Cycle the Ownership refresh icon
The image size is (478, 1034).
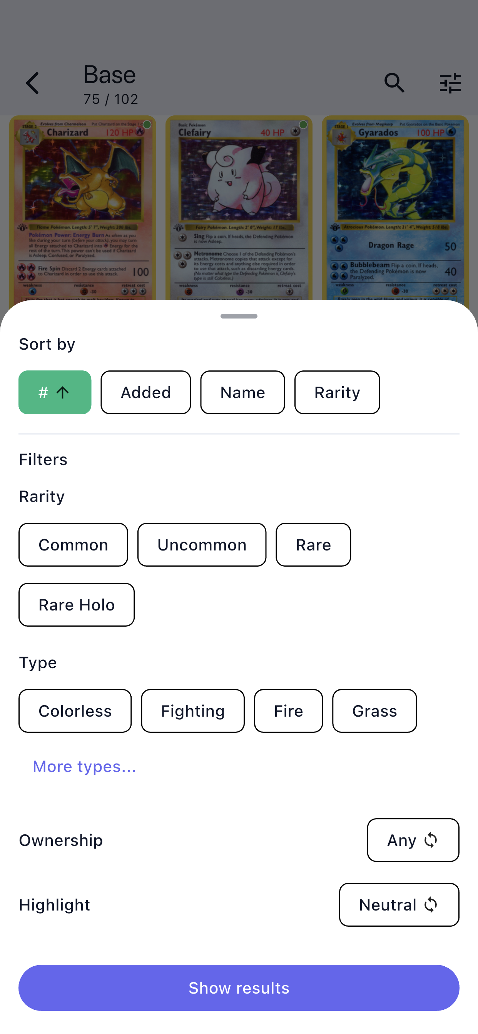coord(431,840)
